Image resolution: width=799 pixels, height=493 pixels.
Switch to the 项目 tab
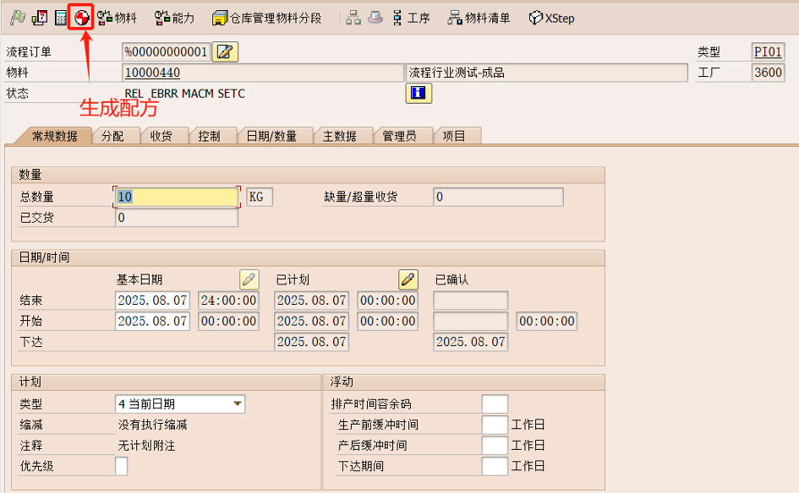[x=453, y=136]
